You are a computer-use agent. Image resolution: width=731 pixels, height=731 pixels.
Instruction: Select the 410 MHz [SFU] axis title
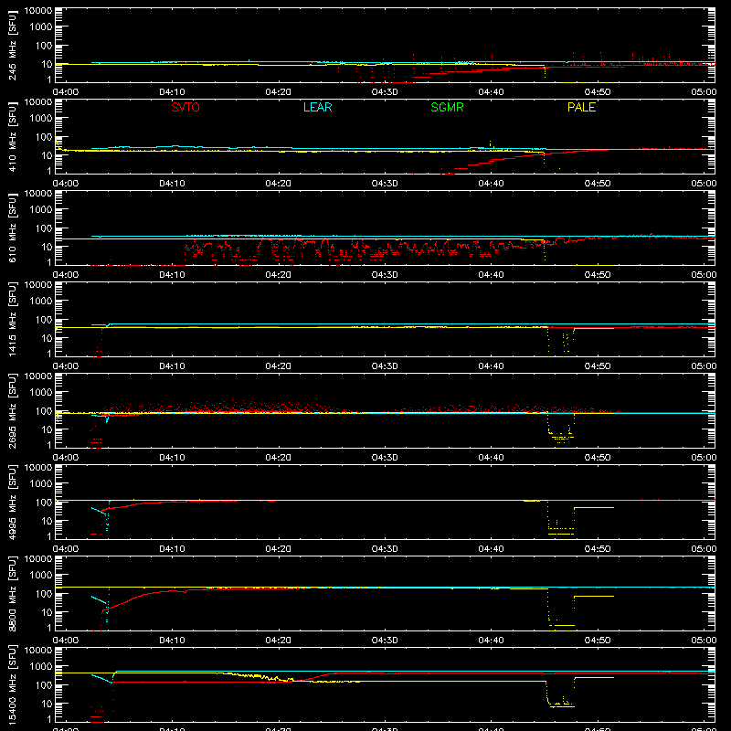(x=13, y=136)
